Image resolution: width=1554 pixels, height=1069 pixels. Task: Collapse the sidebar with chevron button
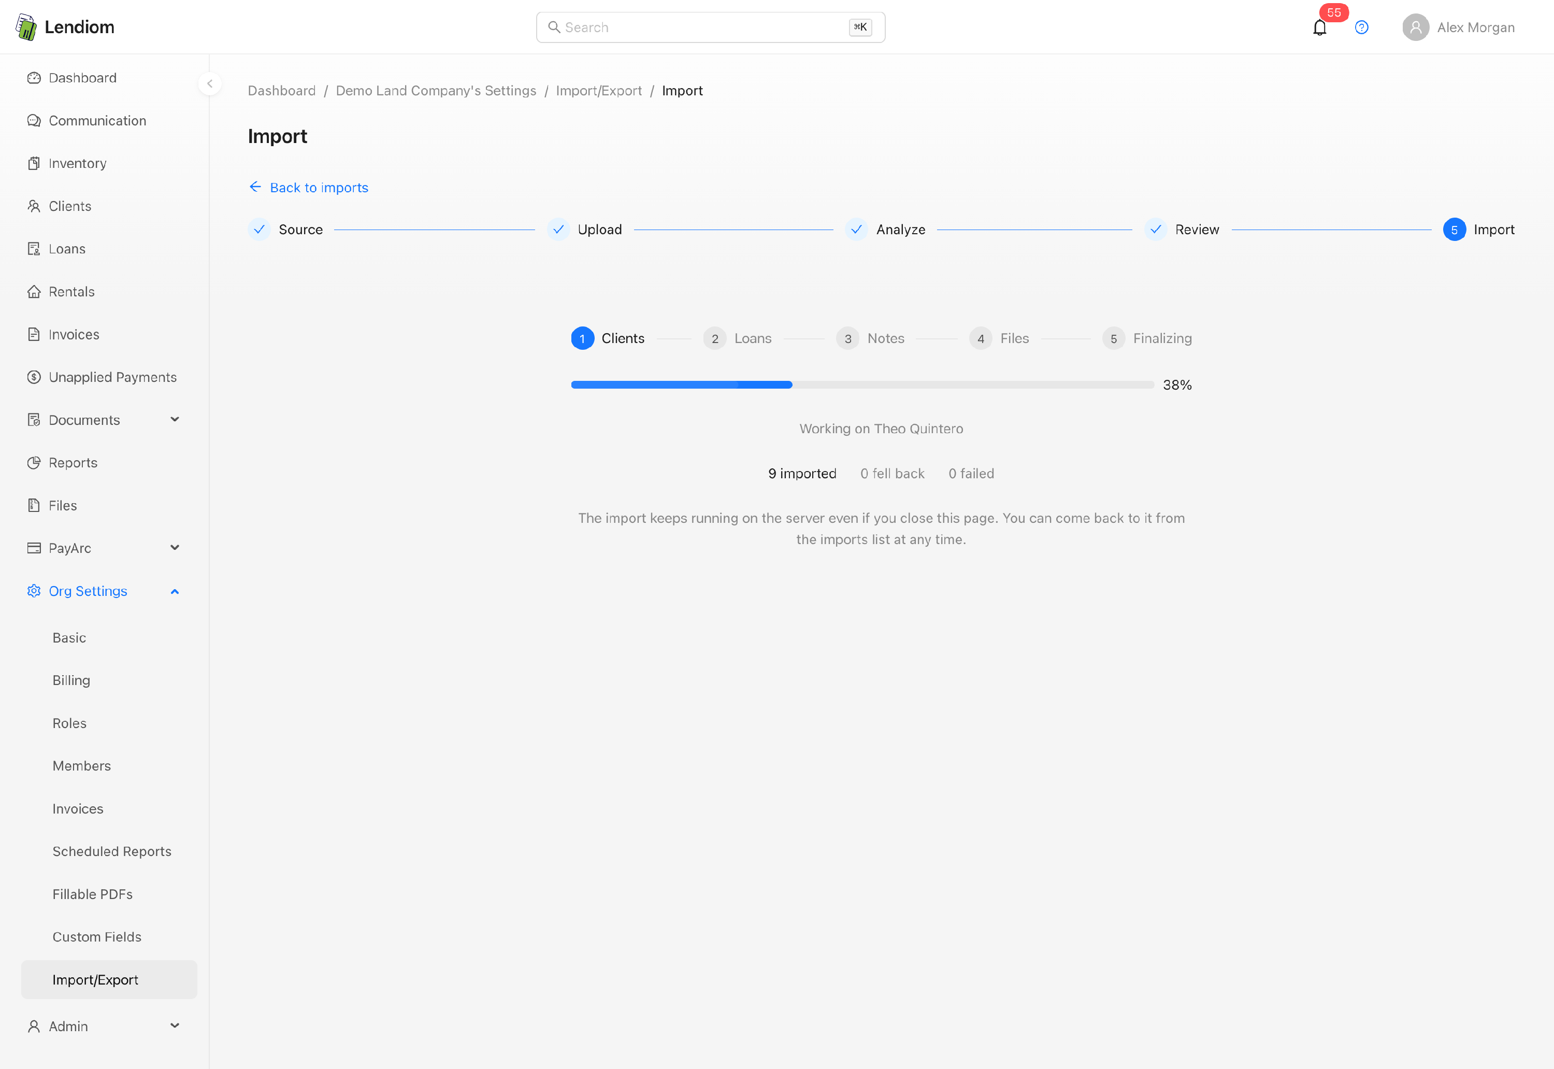pos(210,84)
